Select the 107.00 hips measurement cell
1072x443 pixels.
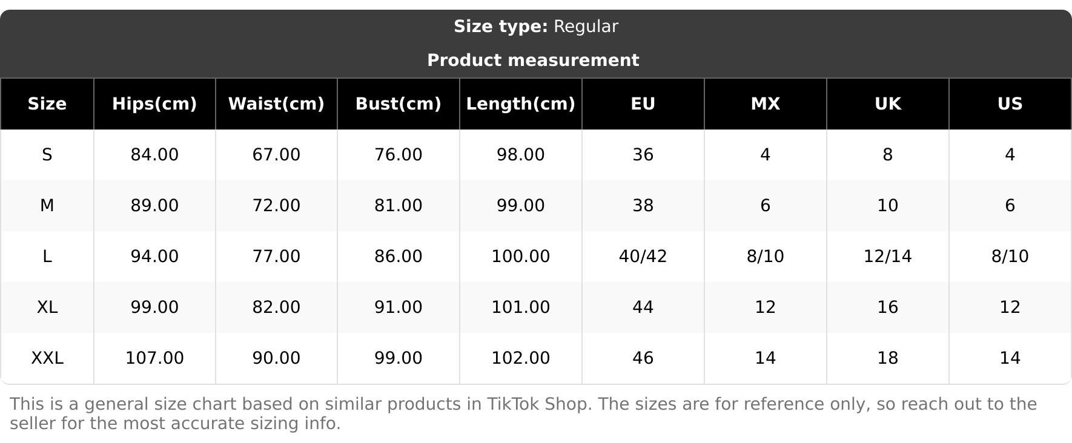pos(154,358)
